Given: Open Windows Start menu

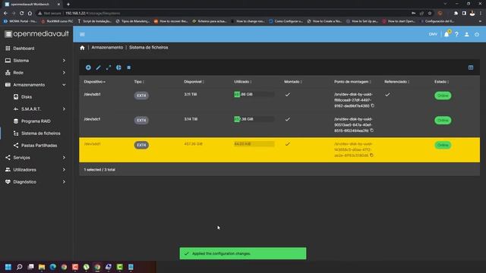Looking at the screenshot, I should 8,267.
